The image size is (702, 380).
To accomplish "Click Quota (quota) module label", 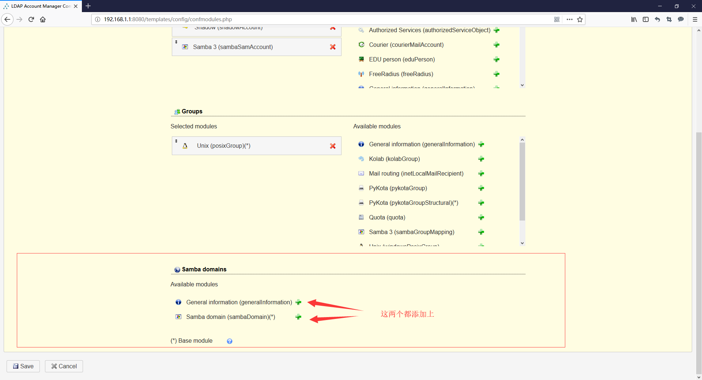I will 387,217.
